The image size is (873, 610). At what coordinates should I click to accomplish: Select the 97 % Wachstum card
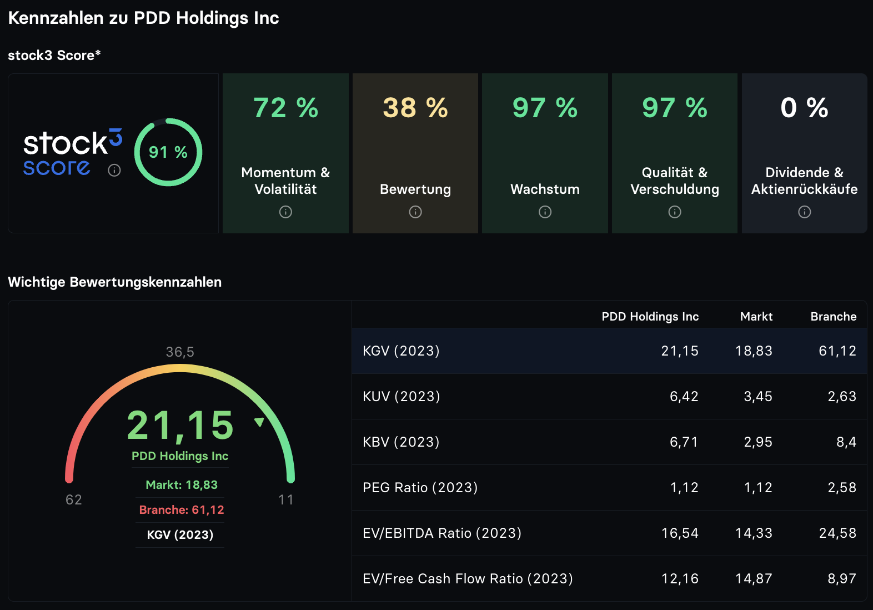click(545, 153)
